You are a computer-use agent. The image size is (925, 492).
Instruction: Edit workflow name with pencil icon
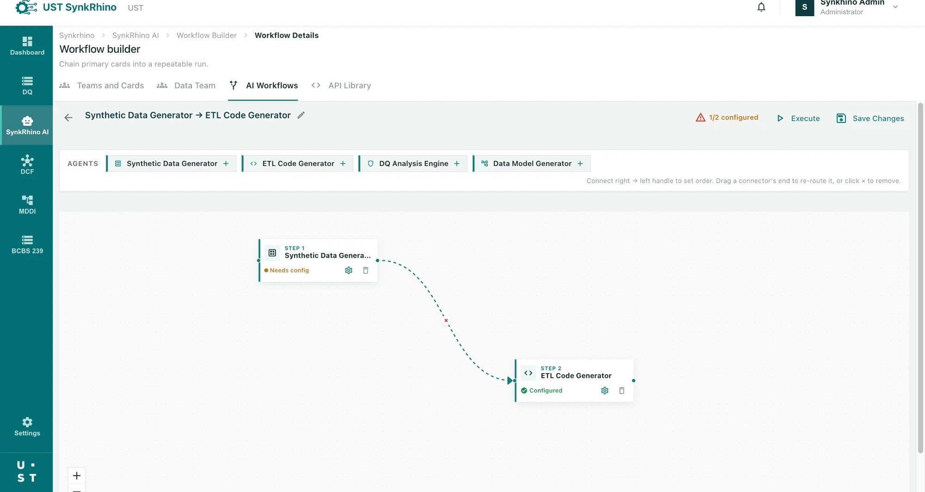[x=301, y=115]
